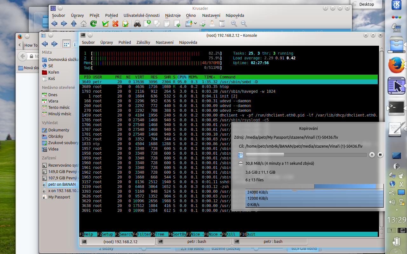Click the battery icon in the panel
The width and height of the screenshot is (407, 254).
coord(396,242)
